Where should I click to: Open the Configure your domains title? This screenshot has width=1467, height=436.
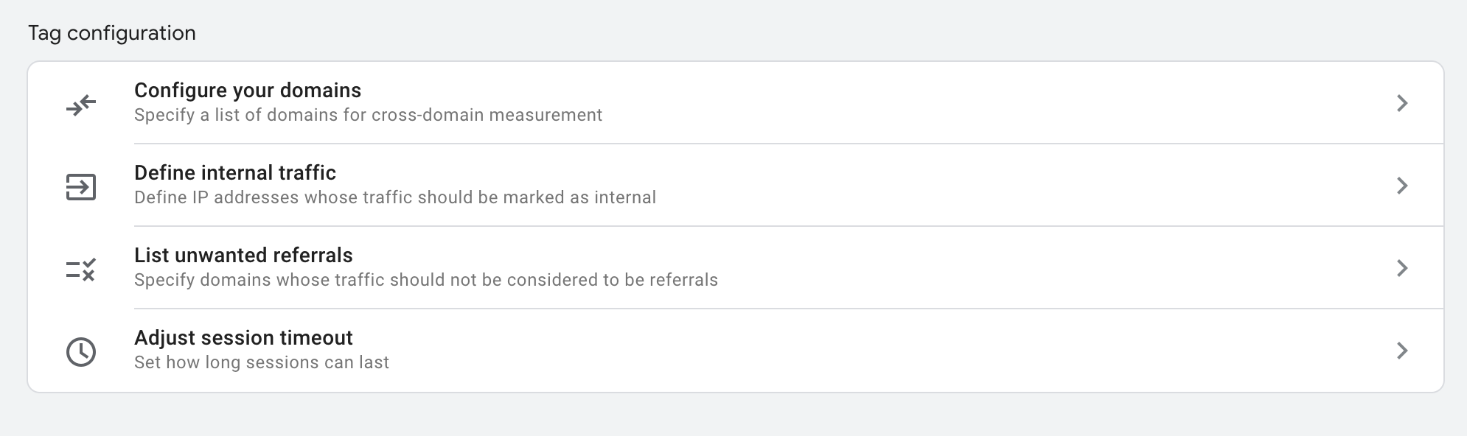248,91
